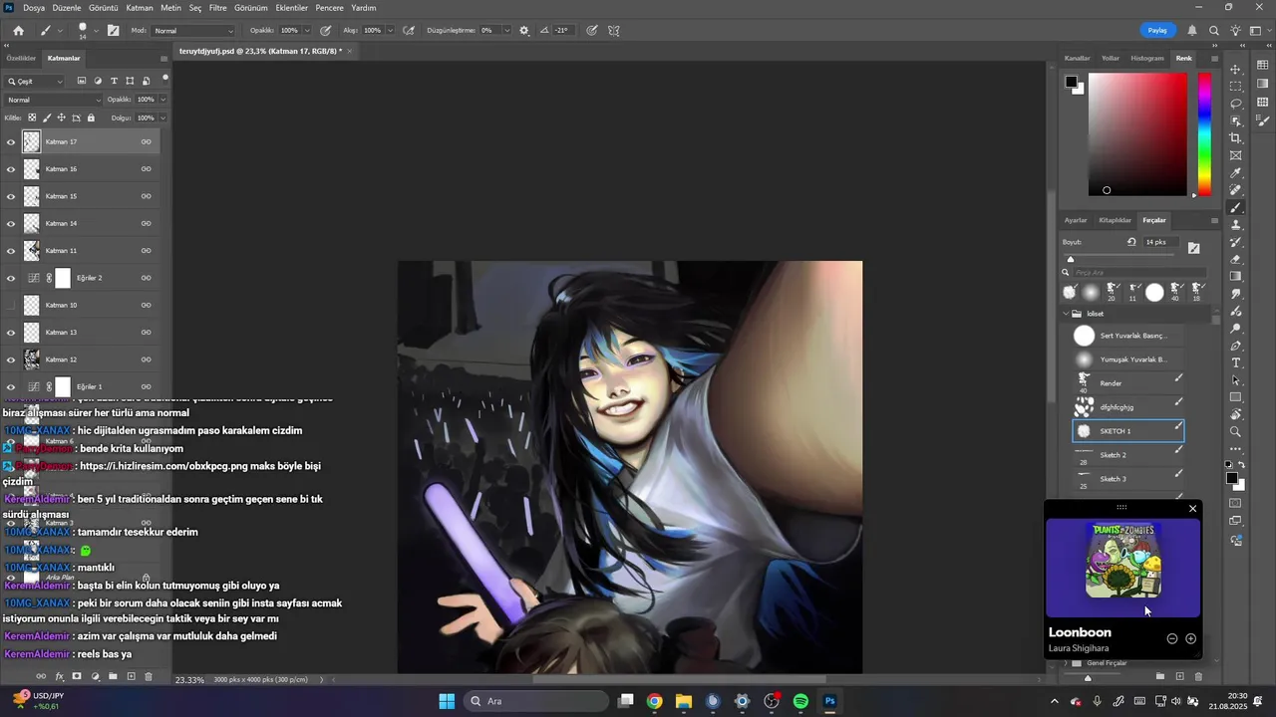
Task: Select the Hand tool
Action: pyautogui.click(x=1236, y=414)
